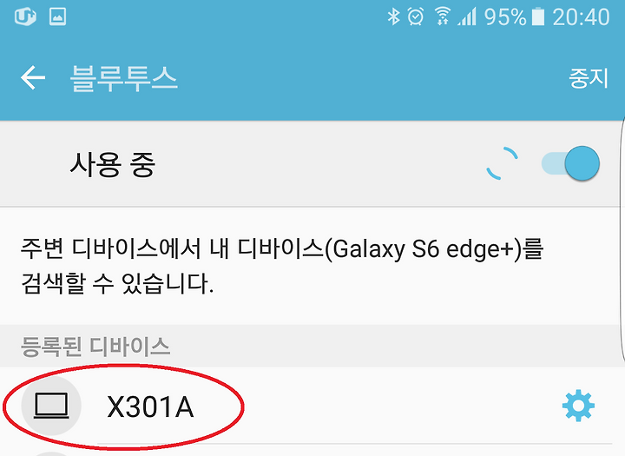
Task: Tap the back arrow in the header
Action: [33, 77]
